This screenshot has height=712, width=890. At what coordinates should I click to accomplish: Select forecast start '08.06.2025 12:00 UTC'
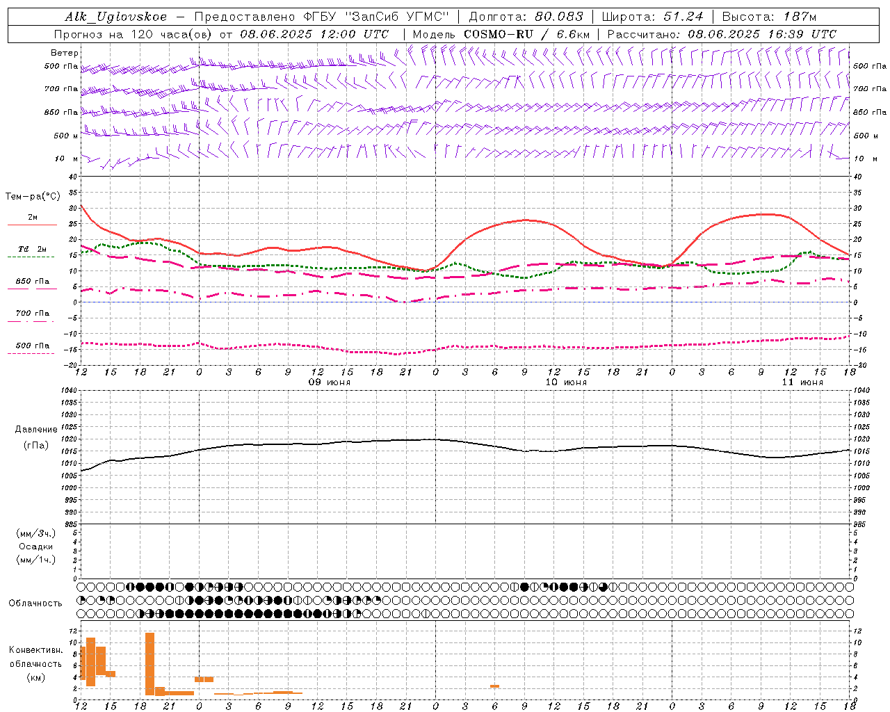[x=314, y=33]
